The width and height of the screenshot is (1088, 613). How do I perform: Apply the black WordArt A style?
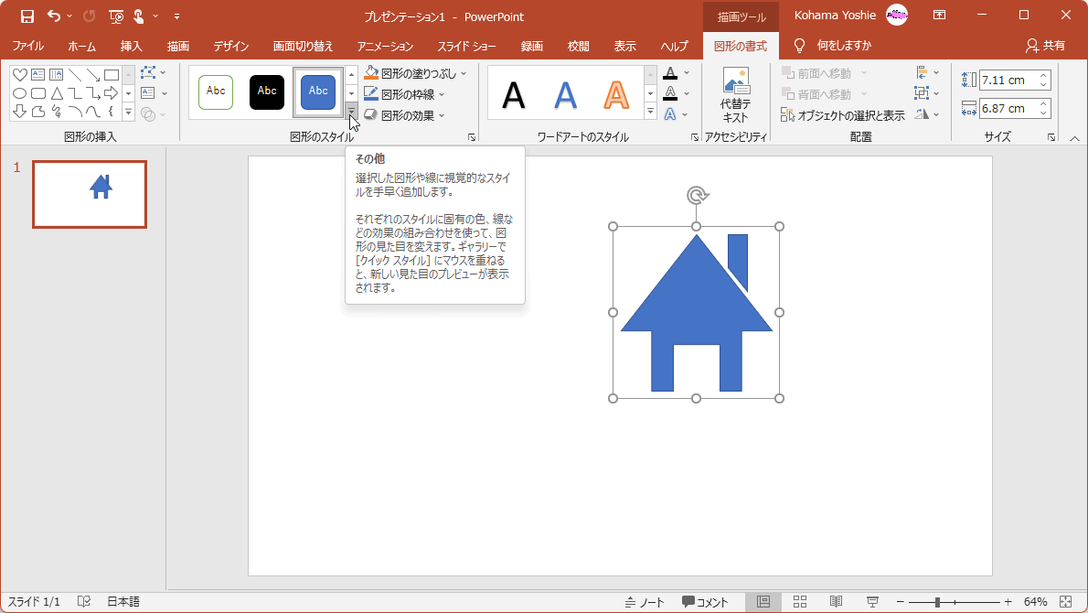(514, 94)
